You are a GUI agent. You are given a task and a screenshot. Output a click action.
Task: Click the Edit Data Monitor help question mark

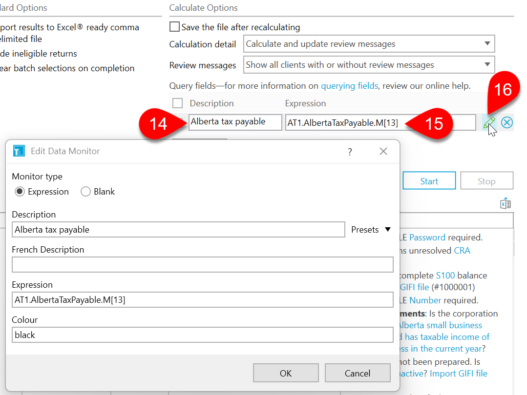[x=350, y=152]
